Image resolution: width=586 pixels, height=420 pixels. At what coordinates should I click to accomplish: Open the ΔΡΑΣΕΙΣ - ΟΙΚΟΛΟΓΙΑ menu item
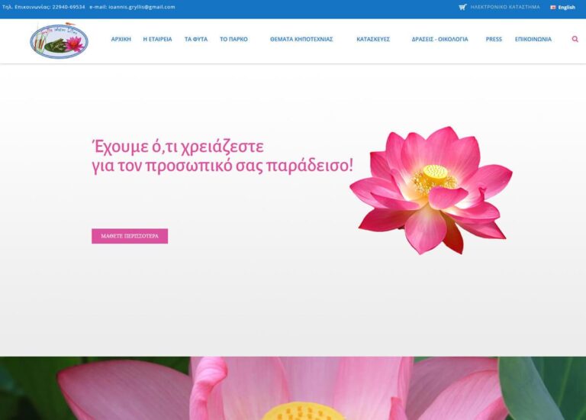(439, 39)
